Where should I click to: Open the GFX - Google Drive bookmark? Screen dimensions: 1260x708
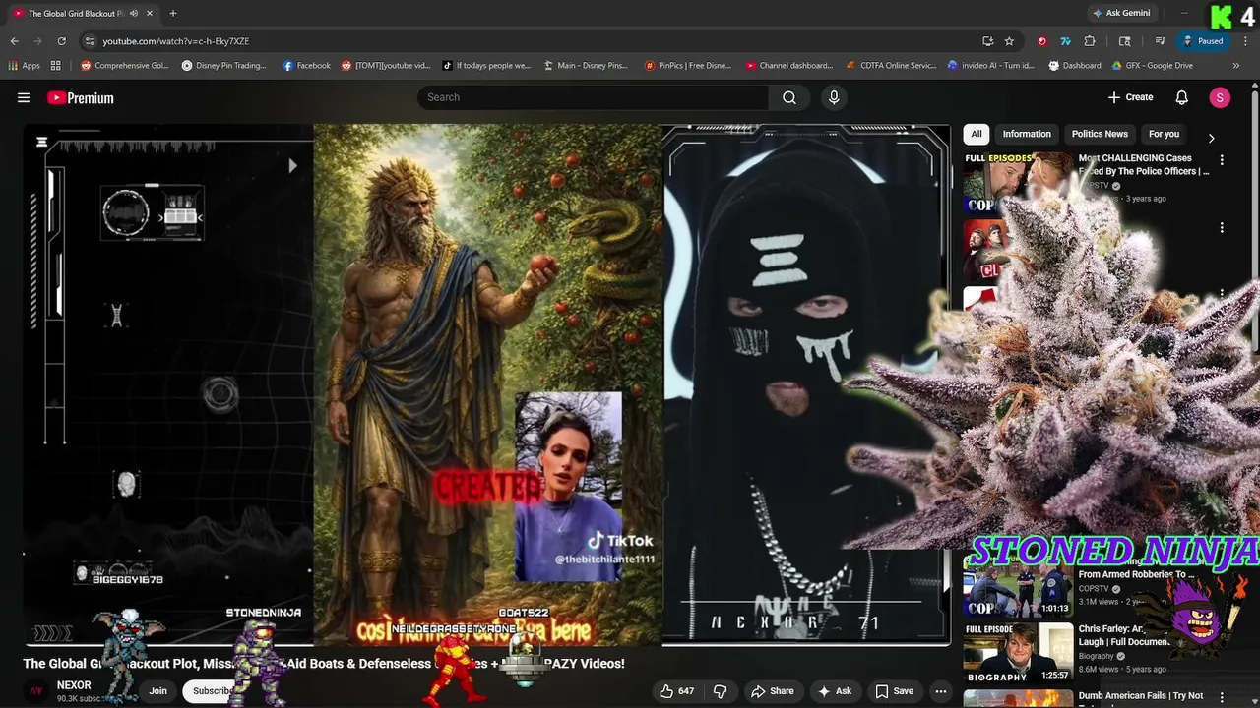(x=1152, y=66)
